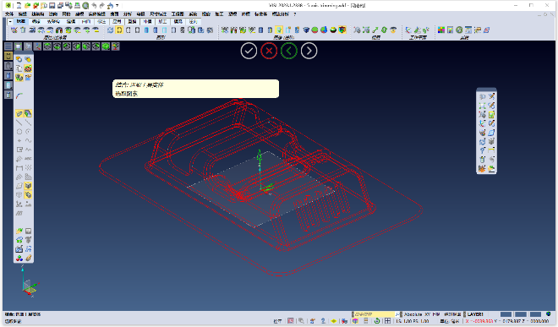Open the 文件 (File) menu
The width and height of the screenshot is (558, 327).
point(9,14)
